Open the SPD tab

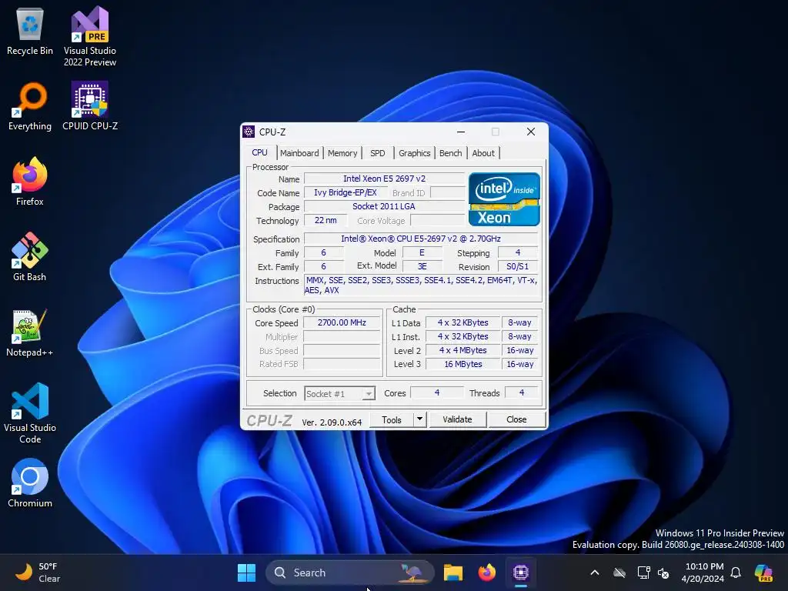point(377,153)
